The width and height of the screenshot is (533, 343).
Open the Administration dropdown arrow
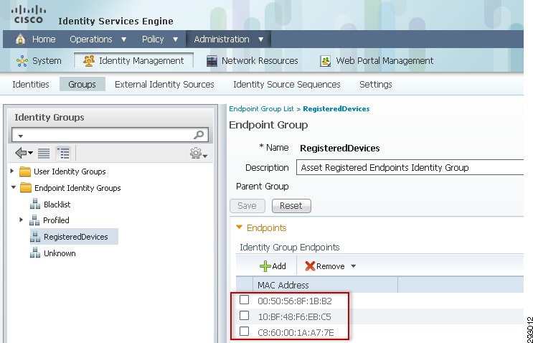tap(260, 39)
